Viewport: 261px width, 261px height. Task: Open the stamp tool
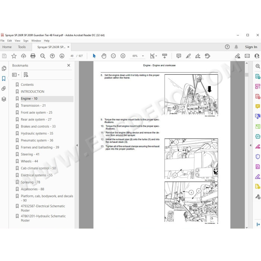pos(207,56)
